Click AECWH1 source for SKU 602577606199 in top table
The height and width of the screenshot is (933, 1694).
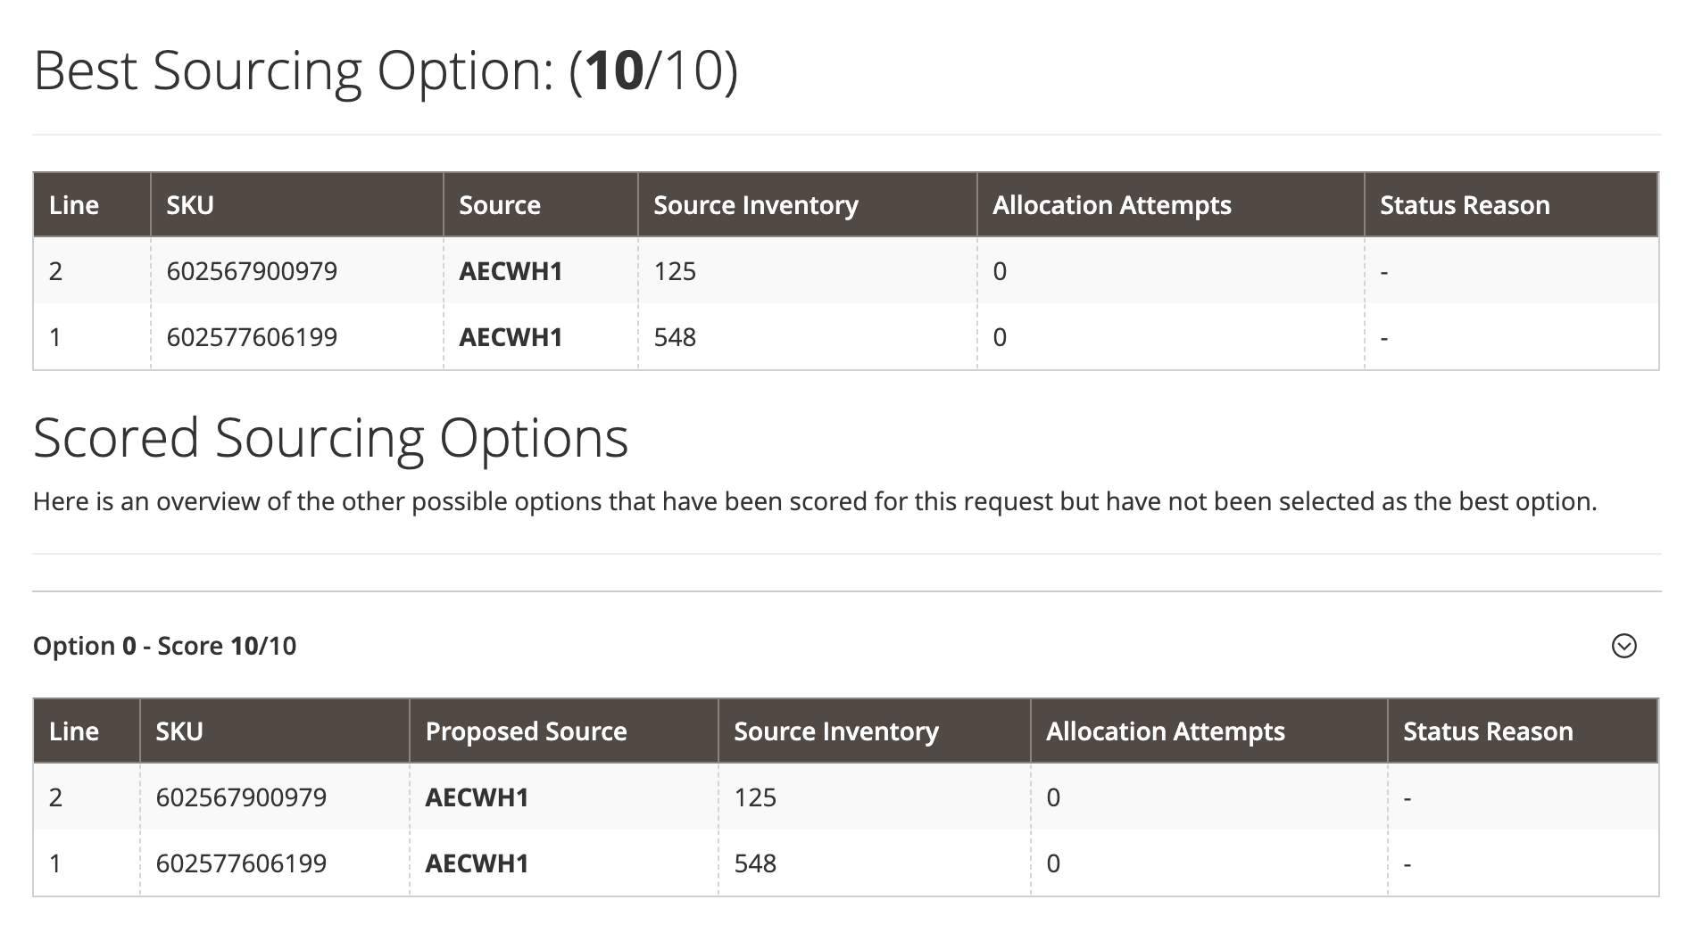511,337
